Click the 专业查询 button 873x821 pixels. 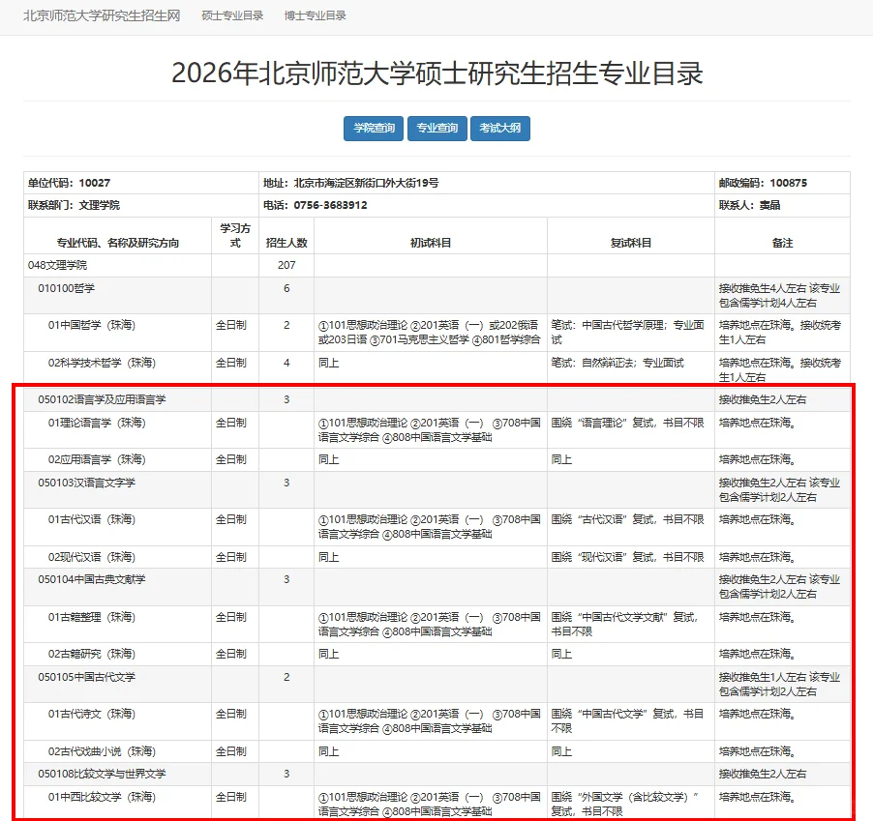tap(437, 129)
